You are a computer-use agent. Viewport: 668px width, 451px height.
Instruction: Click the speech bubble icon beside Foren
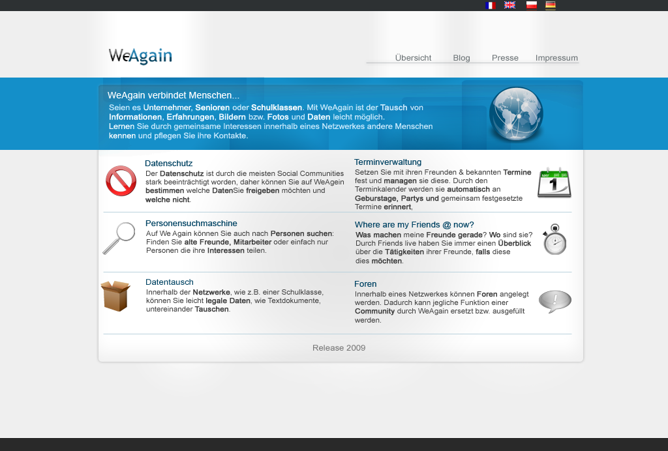coord(554,302)
